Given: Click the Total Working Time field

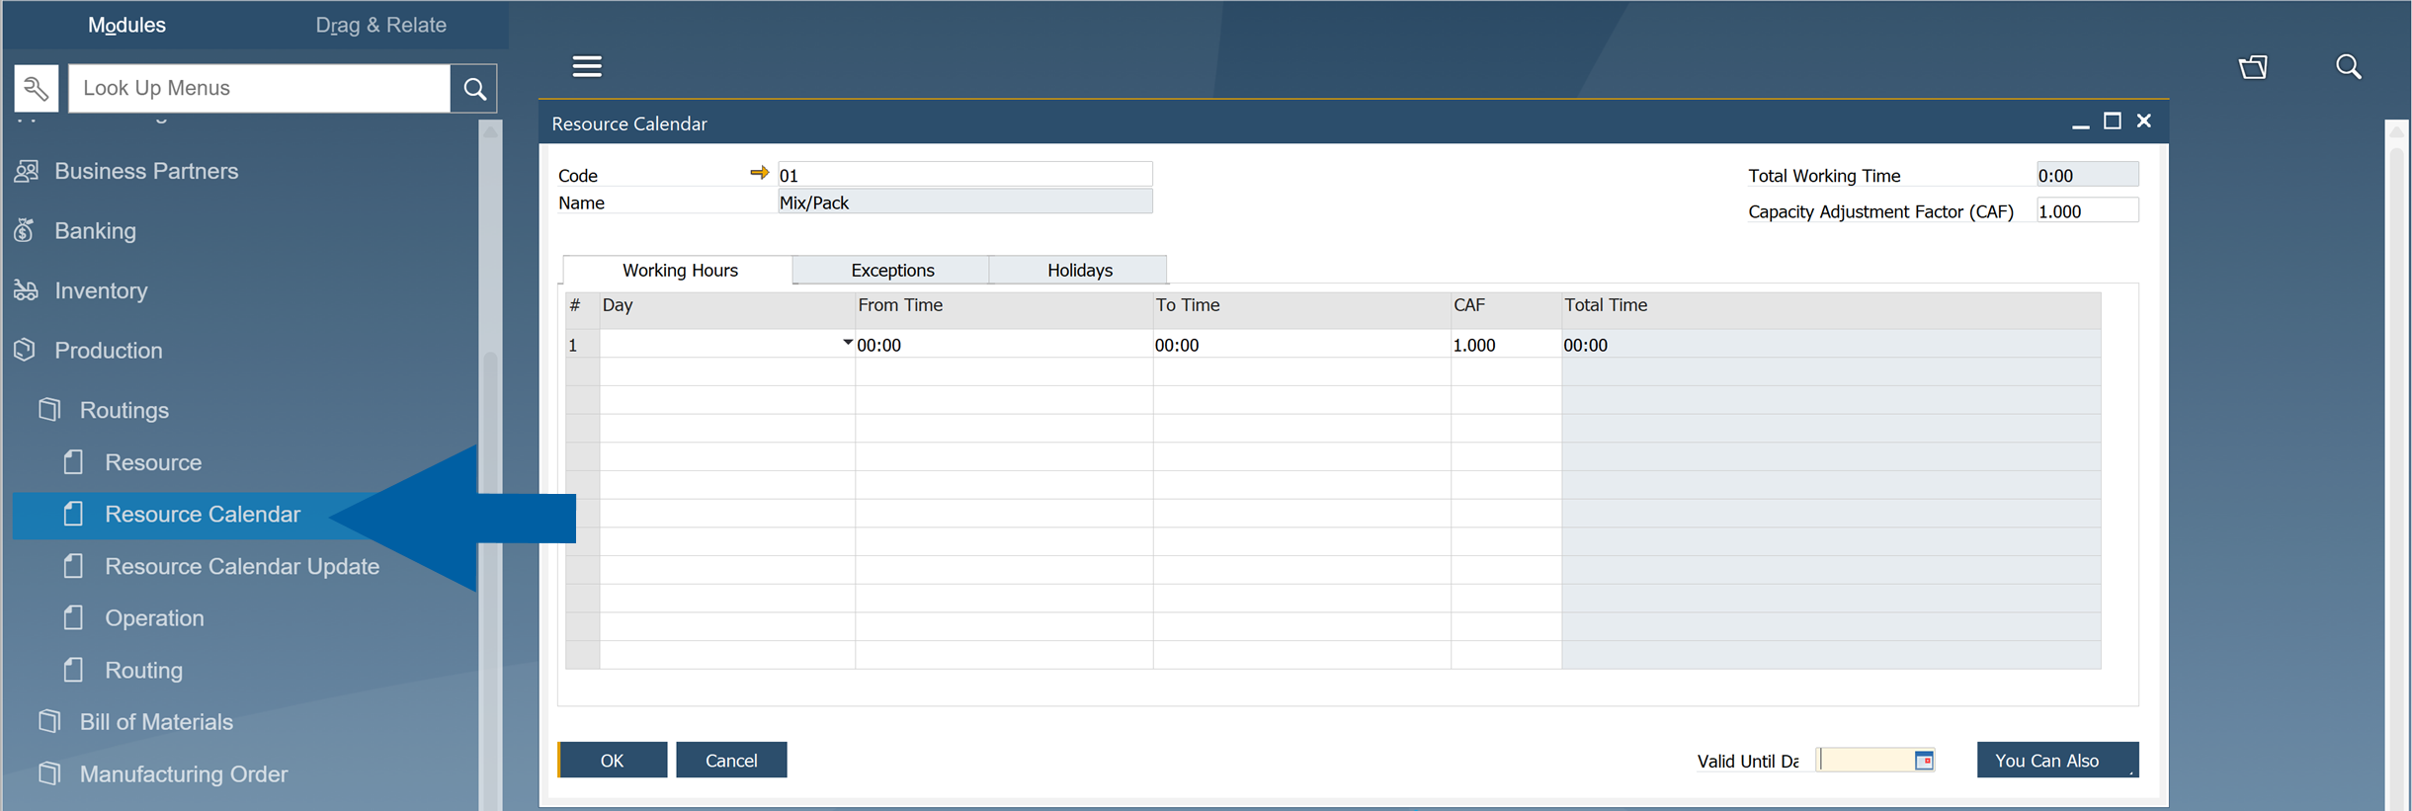Looking at the screenshot, I should click(x=2087, y=175).
